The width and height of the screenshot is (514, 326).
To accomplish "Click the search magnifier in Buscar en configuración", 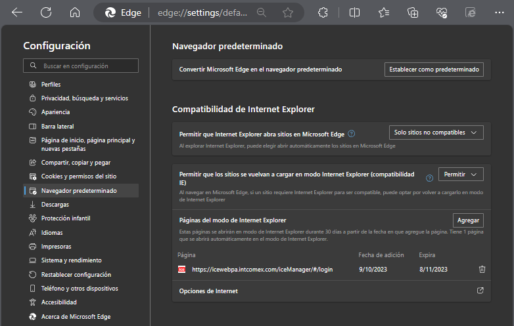I will (x=33, y=66).
